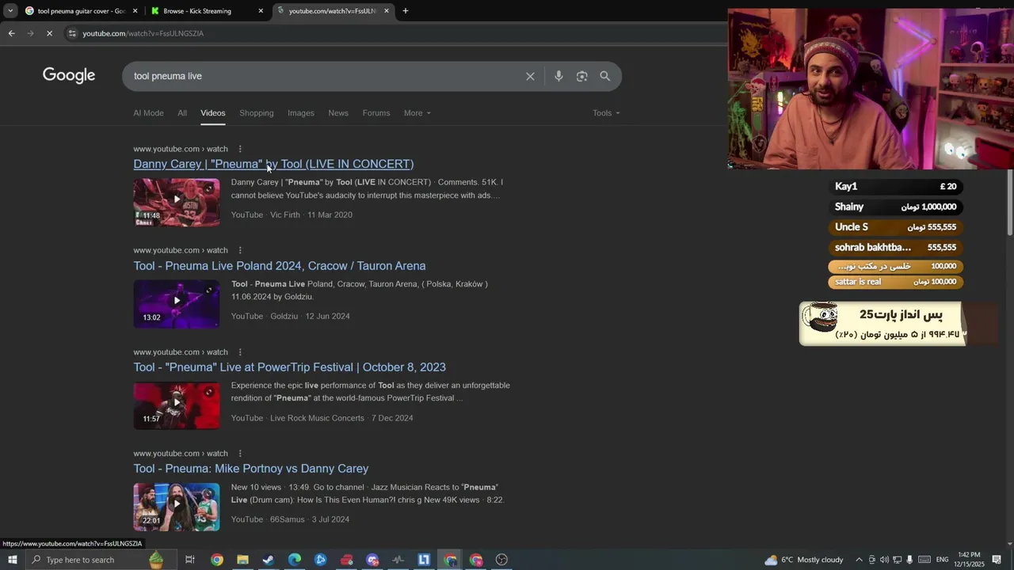Click the magnifier search submit icon
Screen dimensions: 1014x570
605,76
